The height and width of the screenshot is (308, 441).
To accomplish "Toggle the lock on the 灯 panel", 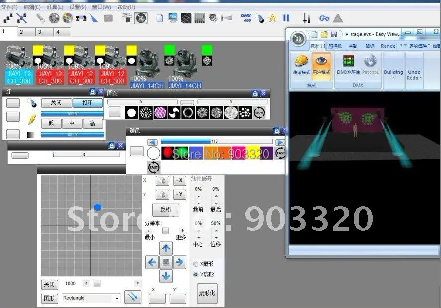I will coord(92,92).
